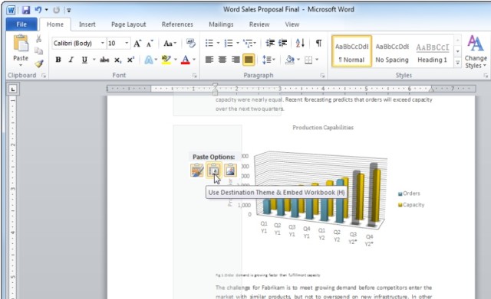491x299 pixels.
Task: Apply the yellow text highlight color
Action: point(166,60)
